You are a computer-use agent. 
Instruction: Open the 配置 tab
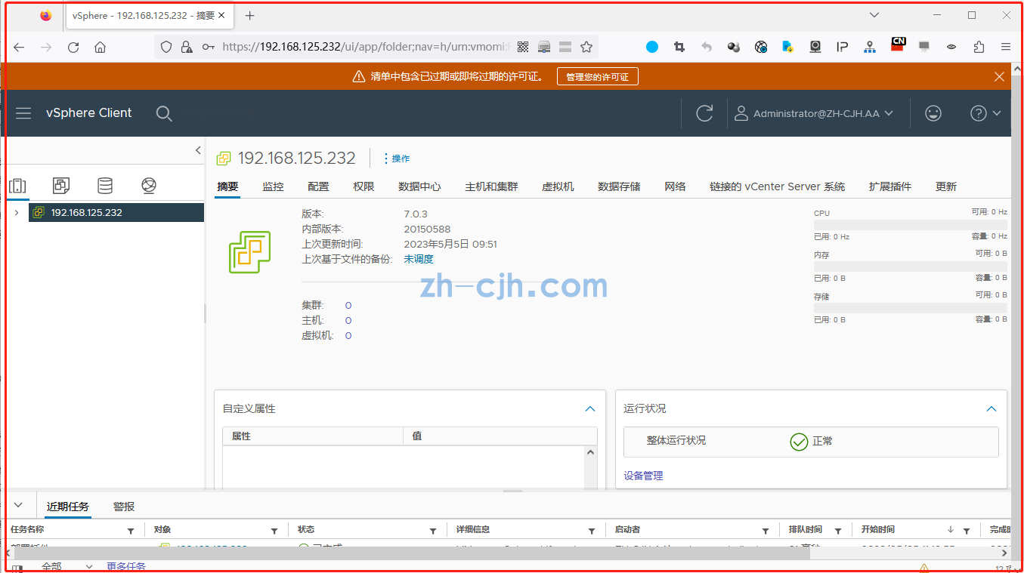[x=318, y=186]
